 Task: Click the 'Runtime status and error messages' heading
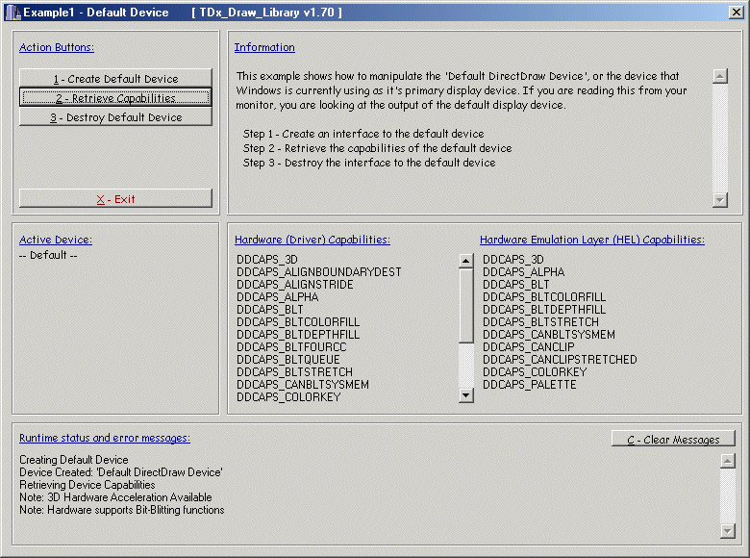104,438
